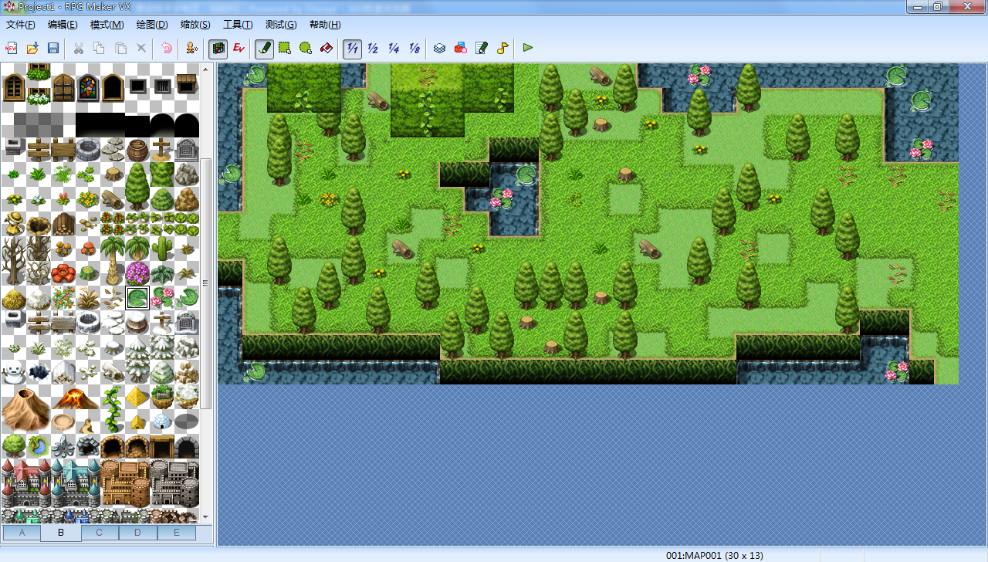Pick the wooden barrel tile
Viewport: 988px width, 562px height.
[137, 150]
